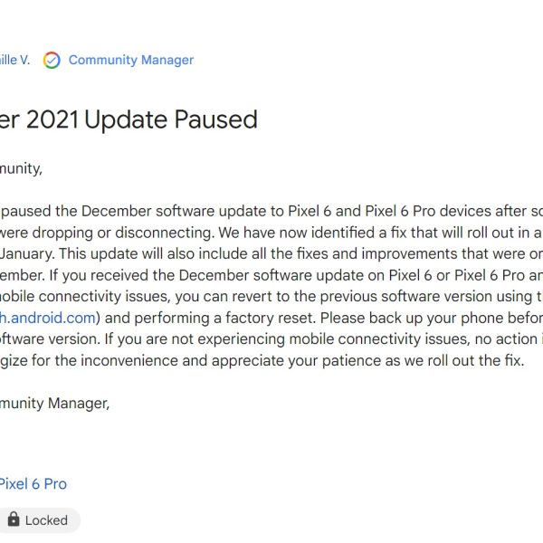Click the Google badge icon beside Community Manager
The height and width of the screenshot is (543, 543).
(52, 61)
